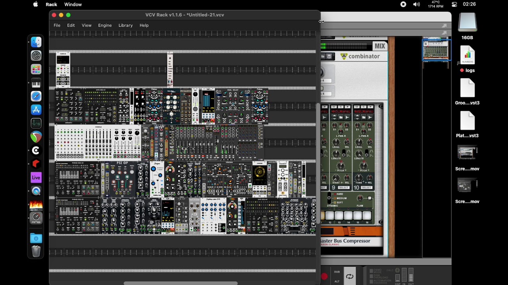Select the Plat....vst3 file on desktop
508x285 pixels.
point(467,125)
